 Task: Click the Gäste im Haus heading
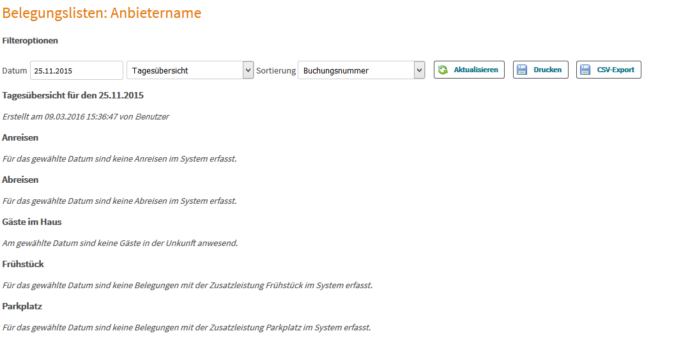tap(32, 222)
